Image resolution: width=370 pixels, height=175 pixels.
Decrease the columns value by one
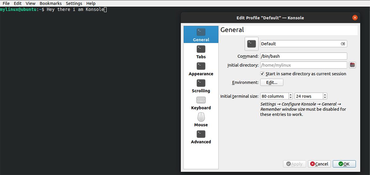point(290,98)
